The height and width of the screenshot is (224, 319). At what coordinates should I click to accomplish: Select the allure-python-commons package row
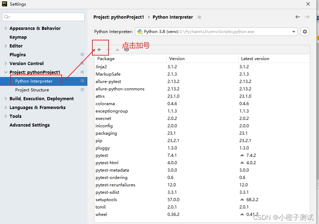(x=202, y=89)
